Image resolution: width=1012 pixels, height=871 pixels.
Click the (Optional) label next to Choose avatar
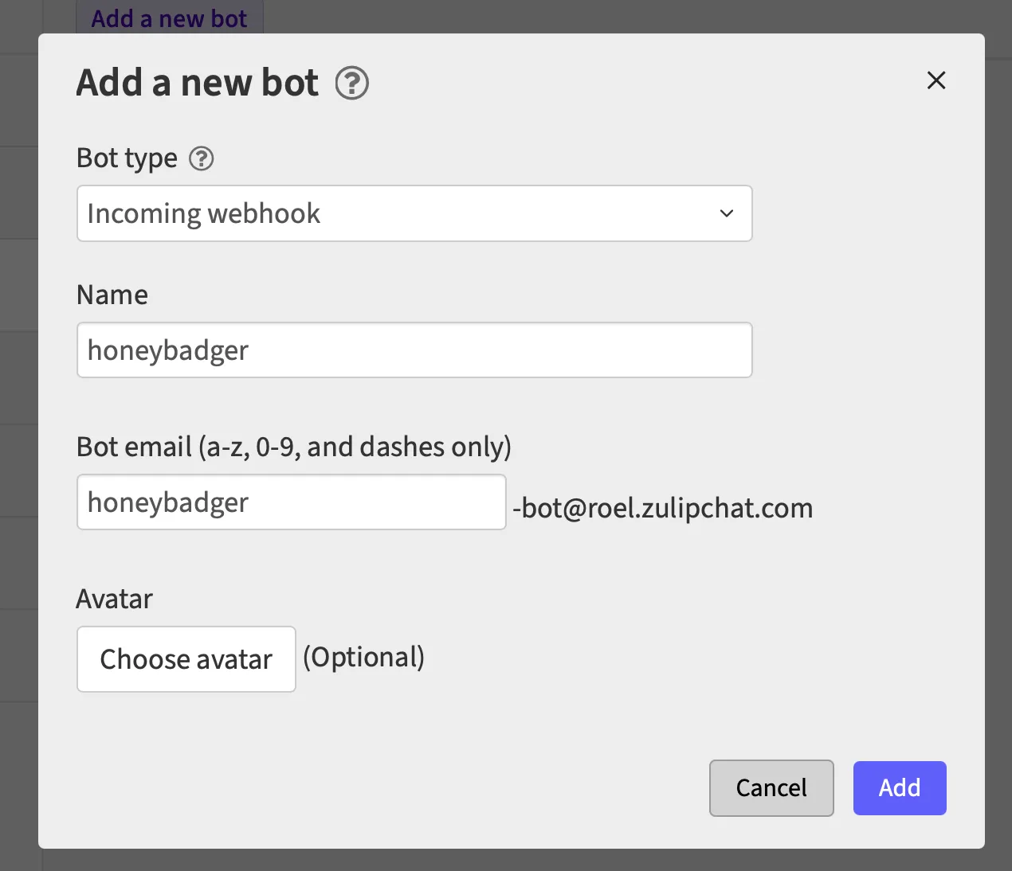pyautogui.click(x=364, y=658)
